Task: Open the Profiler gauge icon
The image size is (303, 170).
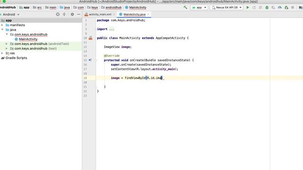Action: point(280,8)
